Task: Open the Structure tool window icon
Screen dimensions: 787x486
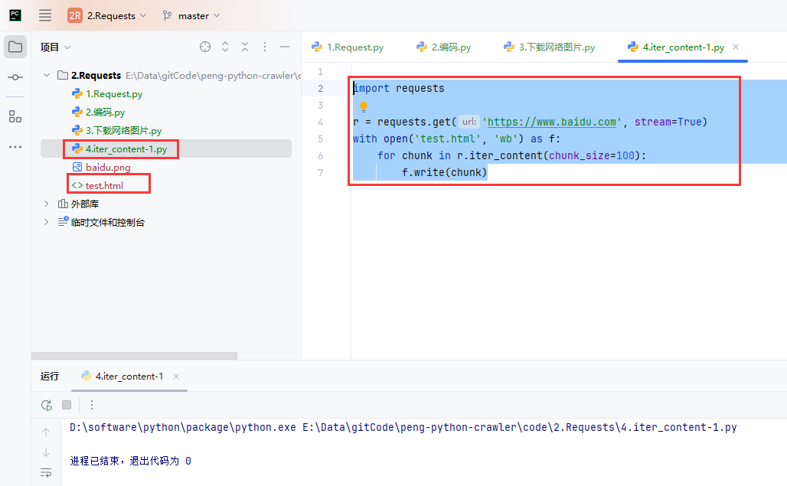Action: [x=15, y=117]
